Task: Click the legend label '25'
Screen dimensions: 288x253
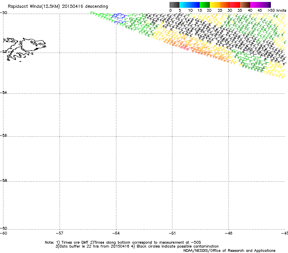Action: click(x=220, y=11)
